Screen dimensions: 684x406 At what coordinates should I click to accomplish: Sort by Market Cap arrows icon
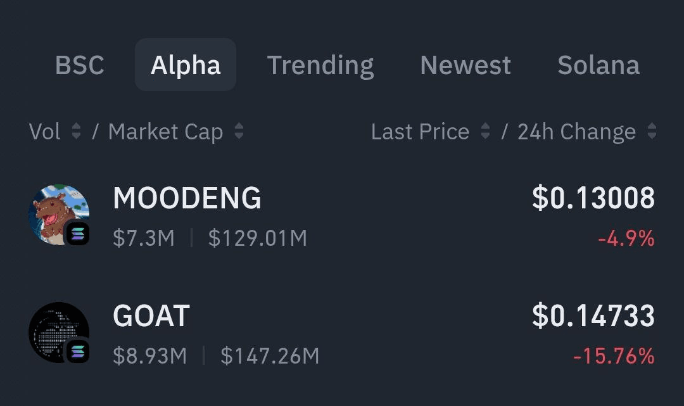[x=239, y=131]
